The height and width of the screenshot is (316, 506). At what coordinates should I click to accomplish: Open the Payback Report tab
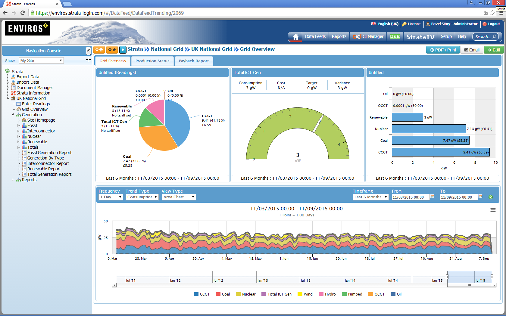[194, 61]
